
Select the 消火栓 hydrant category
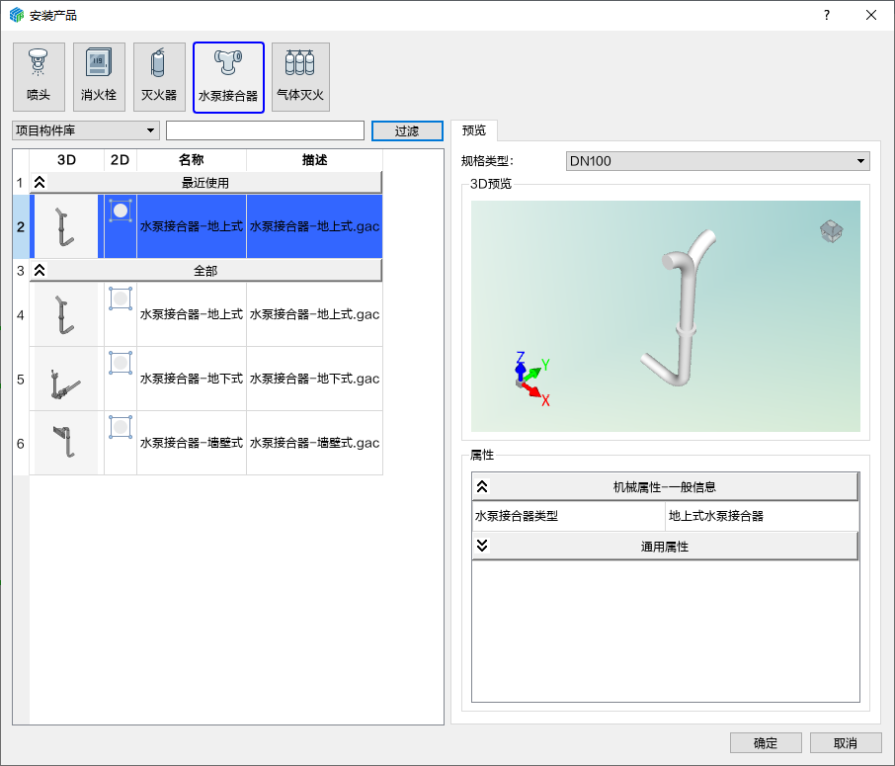(x=99, y=77)
